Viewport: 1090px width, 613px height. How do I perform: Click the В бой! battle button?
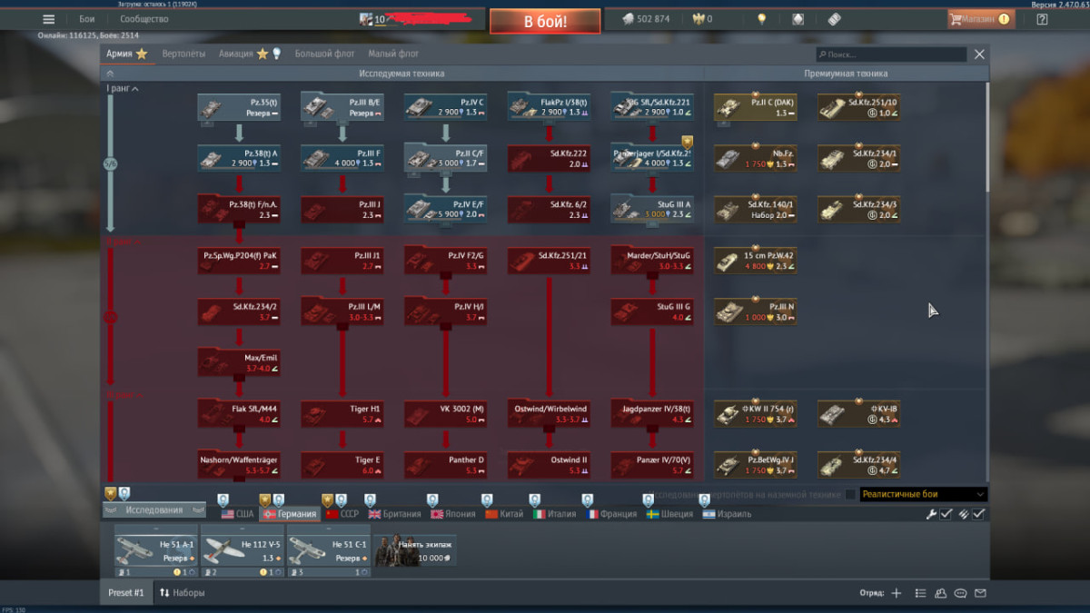coord(545,21)
